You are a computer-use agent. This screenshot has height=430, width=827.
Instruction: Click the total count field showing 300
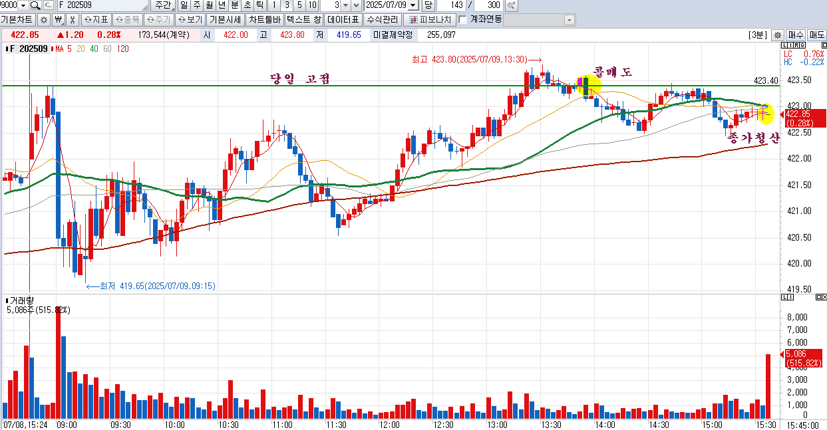[488, 5]
